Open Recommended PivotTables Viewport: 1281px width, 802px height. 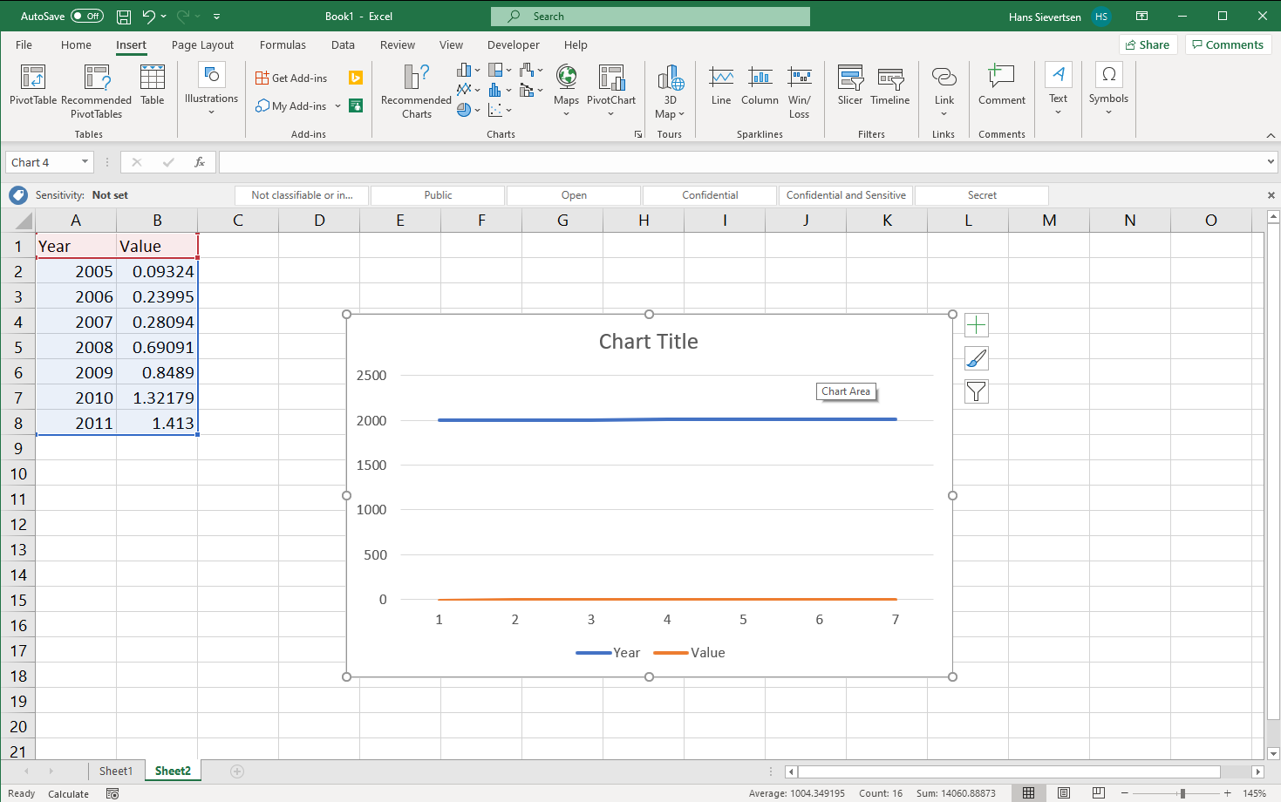tap(96, 92)
